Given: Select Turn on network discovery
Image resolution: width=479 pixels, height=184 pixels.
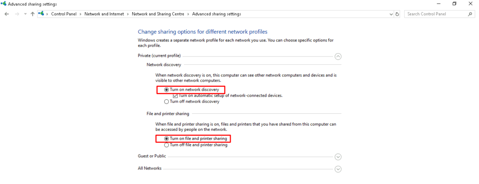Looking at the screenshot, I should click(191, 90).
